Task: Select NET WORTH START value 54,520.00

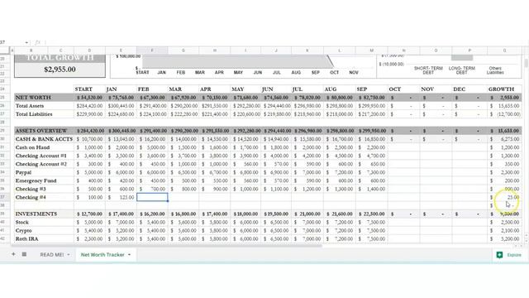Action: [x=89, y=98]
